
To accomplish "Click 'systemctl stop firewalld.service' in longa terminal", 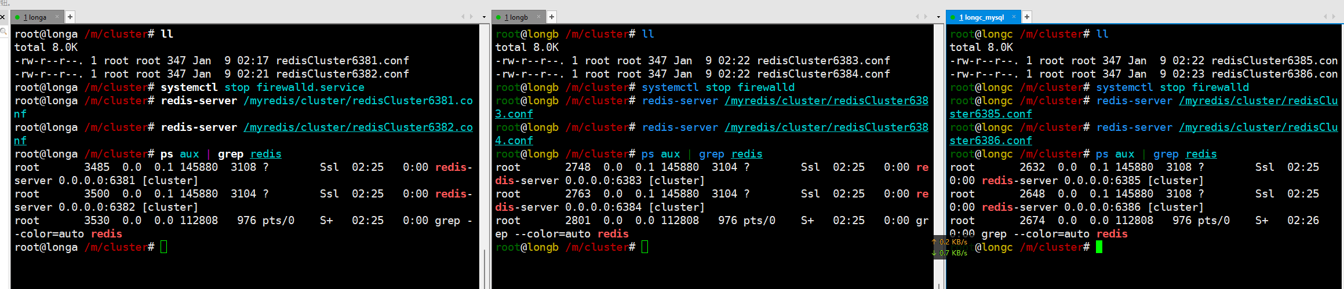I will click(263, 87).
